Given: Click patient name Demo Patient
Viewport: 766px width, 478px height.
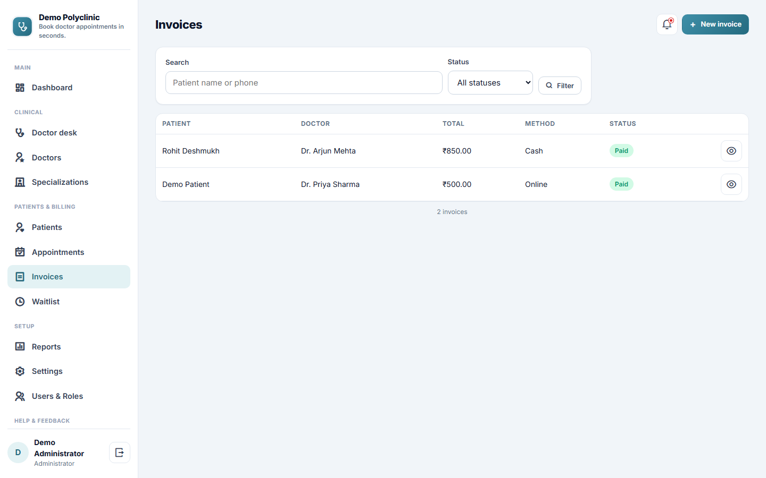Looking at the screenshot, I should [x=186, y=184].
